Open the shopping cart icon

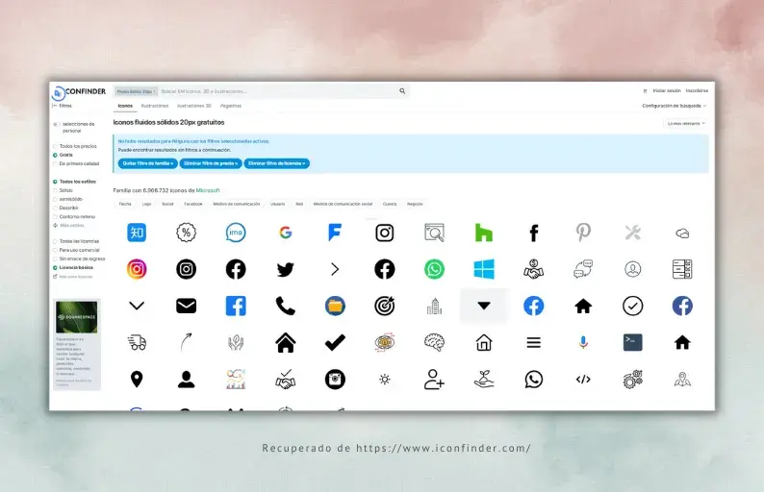(x=645, y=91)
